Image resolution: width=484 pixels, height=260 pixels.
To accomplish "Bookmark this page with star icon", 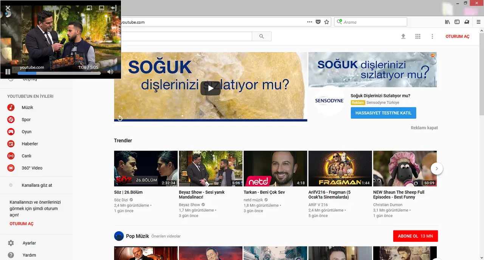I will [x=327, y=22].
